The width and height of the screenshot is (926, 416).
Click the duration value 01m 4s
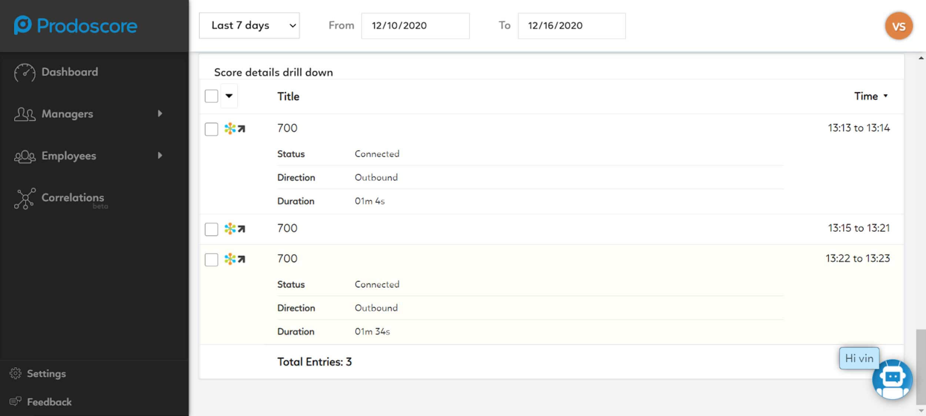coord(370,201)
